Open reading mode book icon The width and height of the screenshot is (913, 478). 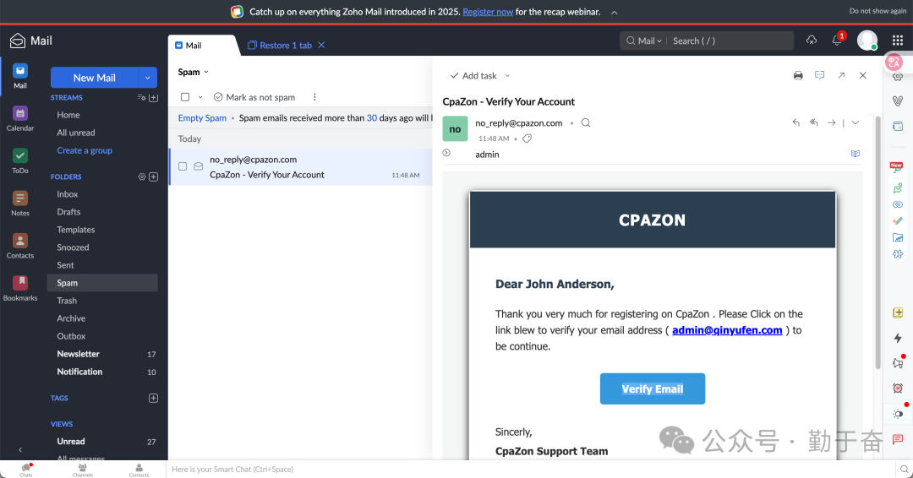[855, 154]
